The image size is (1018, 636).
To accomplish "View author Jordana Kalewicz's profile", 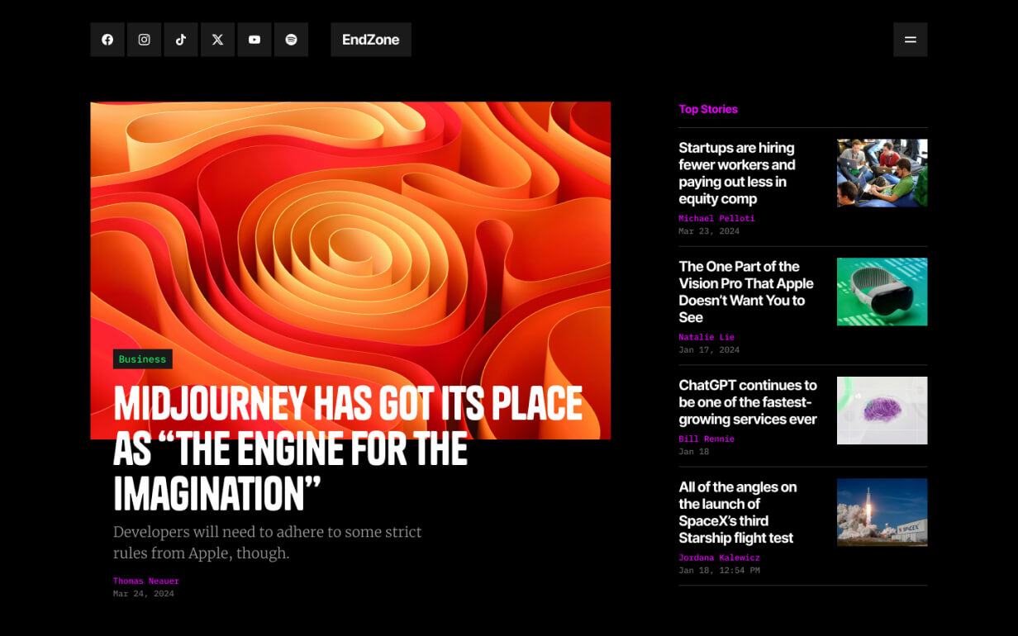I will [x=720, y=558].
